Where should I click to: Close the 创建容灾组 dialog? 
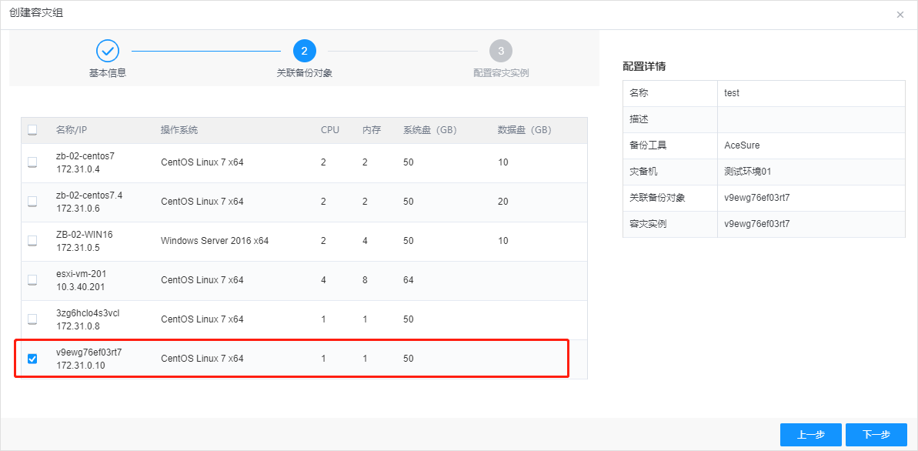pyautogui.click(x=900, y=15)
